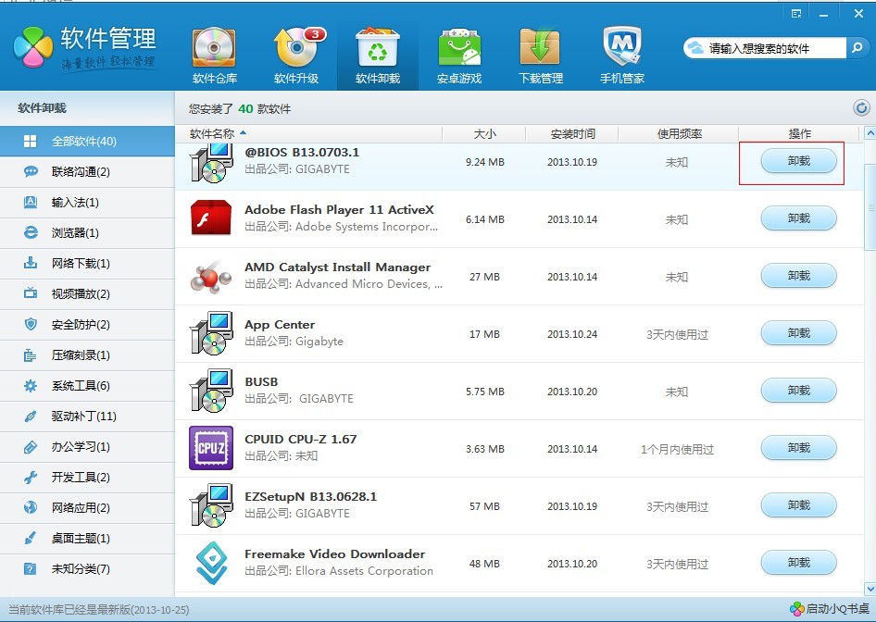Viewport: 876px width, 622px height.
Task: Click the refresh list icon
Action: tap(861, 107)
